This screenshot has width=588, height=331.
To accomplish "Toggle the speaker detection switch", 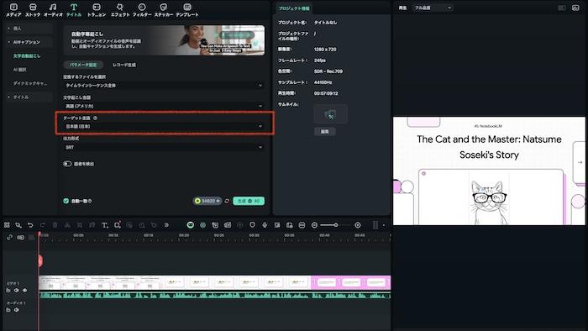I will [x=67, y=164].
